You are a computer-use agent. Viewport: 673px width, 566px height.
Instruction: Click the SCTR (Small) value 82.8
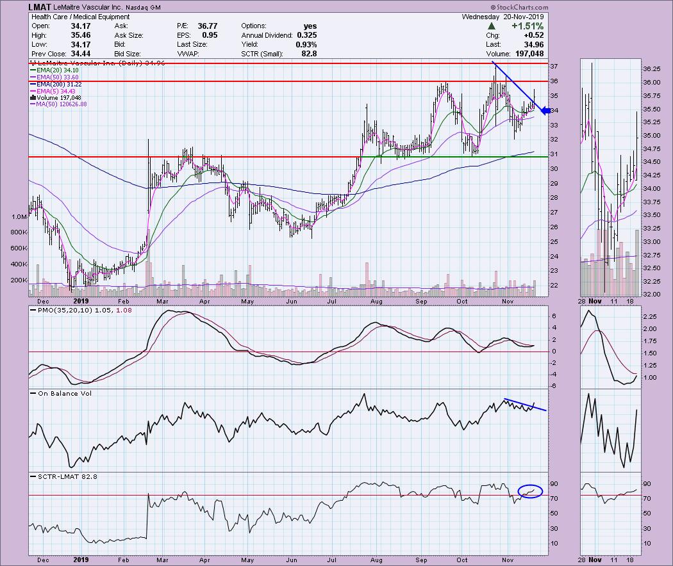coord(309,54)
